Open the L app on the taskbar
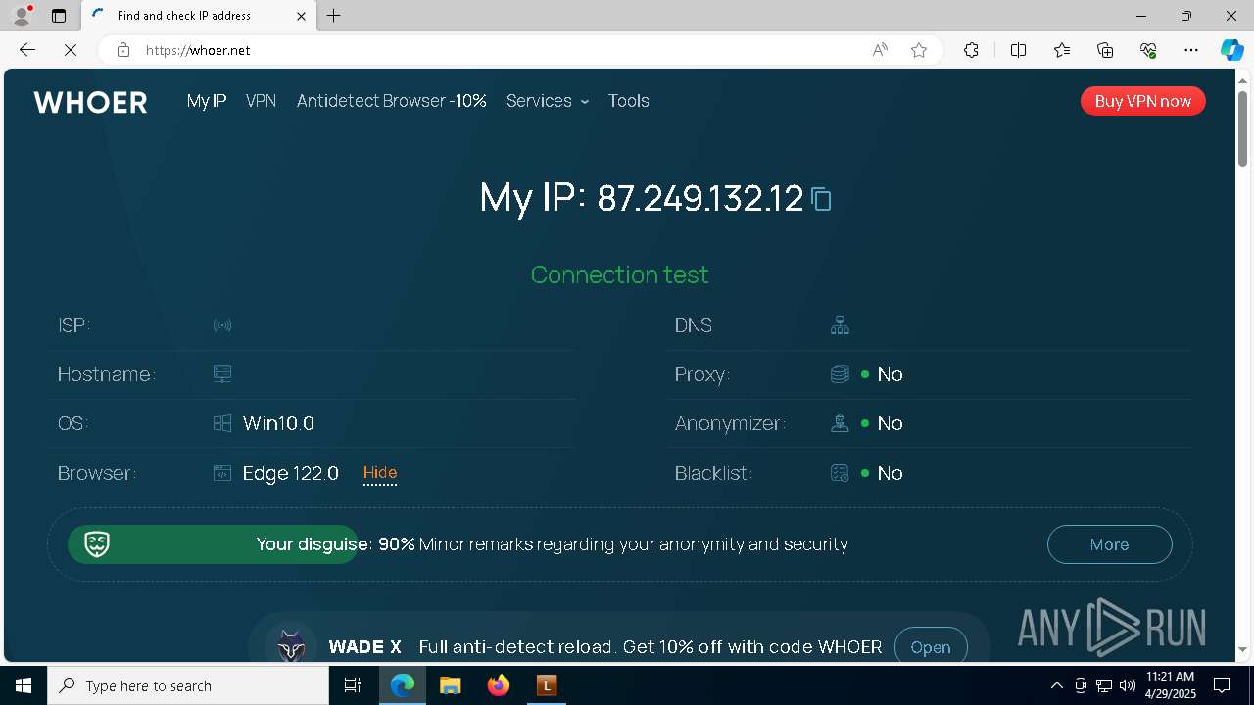 [547, 685]
